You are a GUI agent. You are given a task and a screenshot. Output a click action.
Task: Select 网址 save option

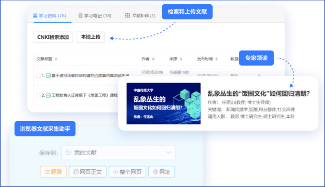point(162,172)
